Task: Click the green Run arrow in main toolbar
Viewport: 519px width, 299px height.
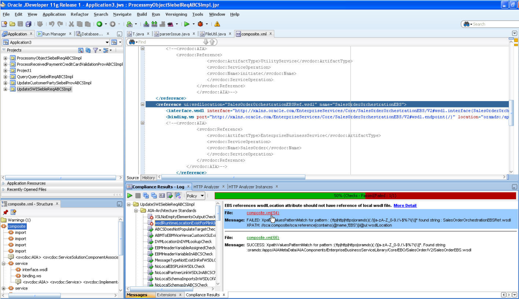Action: 186,24
